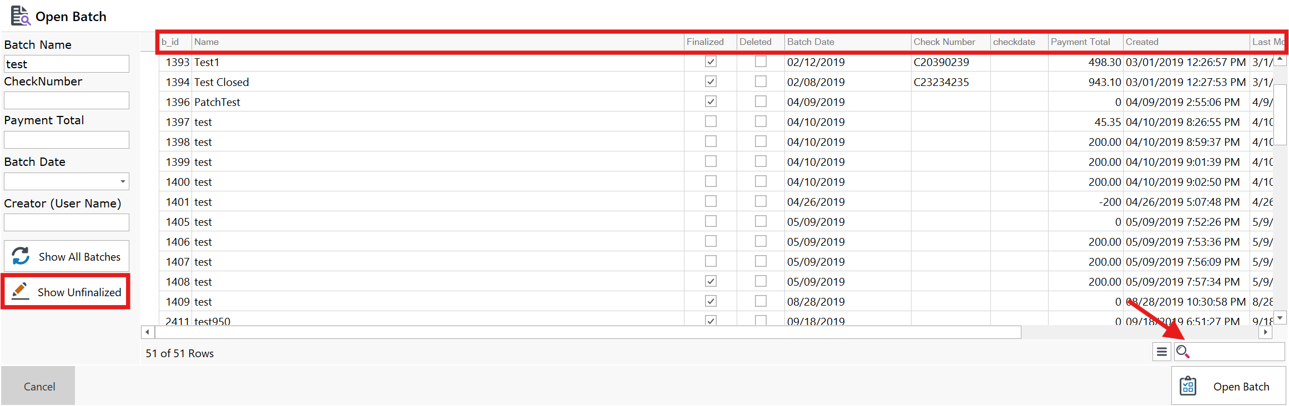Click the CheckNumber input field

coord(67,100)
